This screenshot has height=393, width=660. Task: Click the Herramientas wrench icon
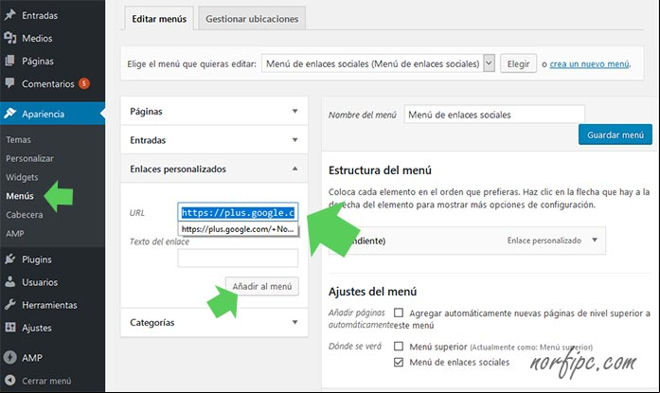10,305
